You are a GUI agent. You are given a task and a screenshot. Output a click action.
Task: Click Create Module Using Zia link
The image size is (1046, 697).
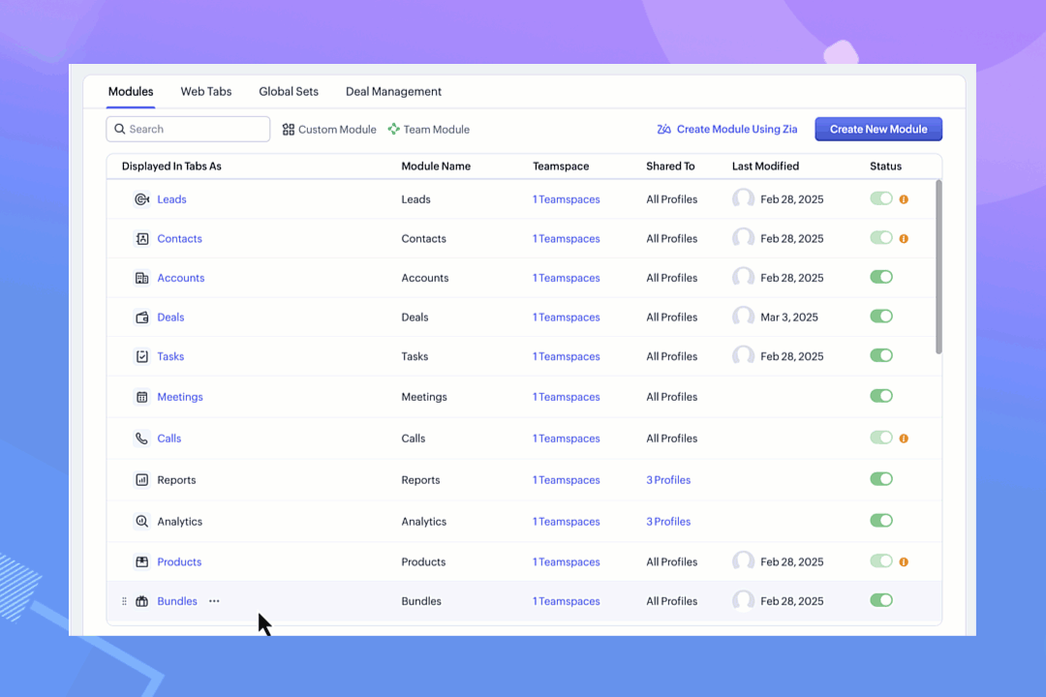pyautogui.click(x=726, y=130)
